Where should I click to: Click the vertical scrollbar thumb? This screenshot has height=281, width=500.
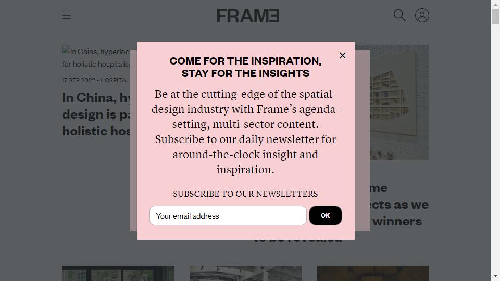495,17
